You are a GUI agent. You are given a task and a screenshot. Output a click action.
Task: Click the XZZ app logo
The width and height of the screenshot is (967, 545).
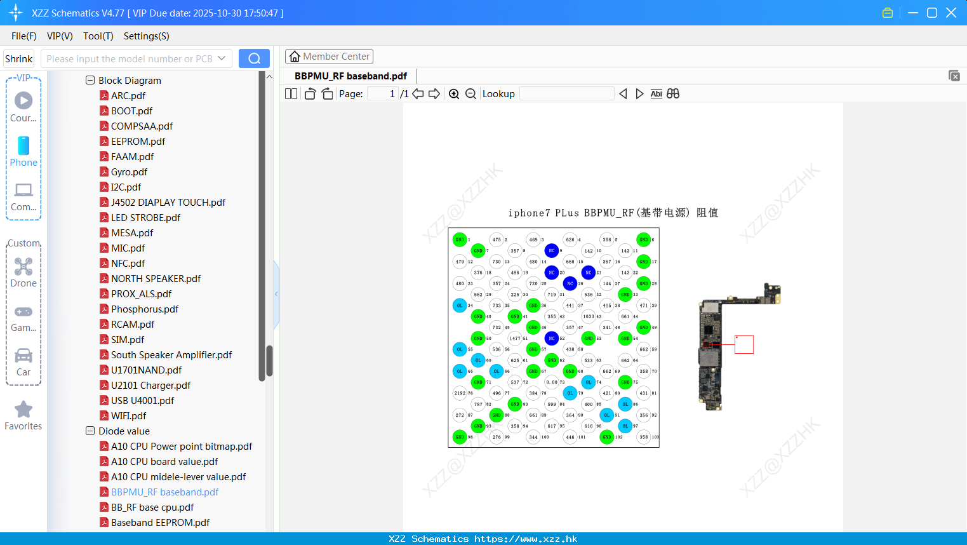tap(16, 13)
